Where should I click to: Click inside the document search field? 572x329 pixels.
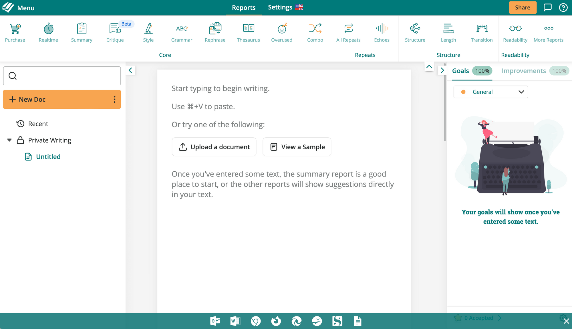62,76
